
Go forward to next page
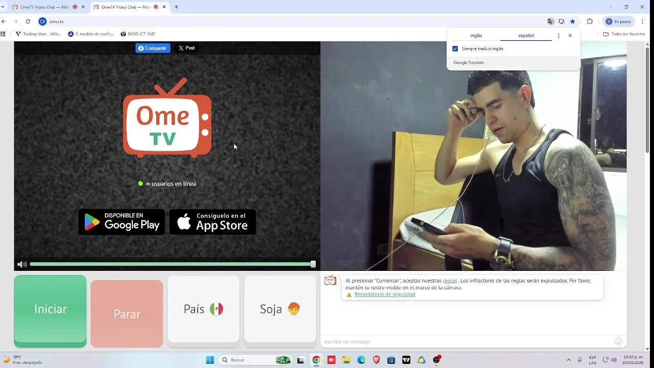(x=16, y=21)
